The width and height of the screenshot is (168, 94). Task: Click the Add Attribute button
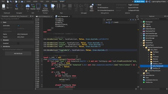pos(18,54)
